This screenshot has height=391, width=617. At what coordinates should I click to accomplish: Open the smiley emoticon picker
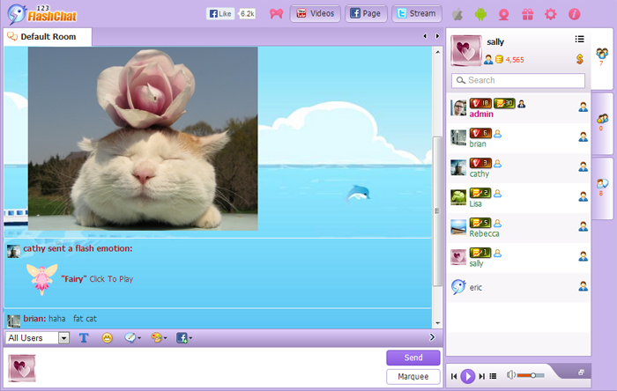point(107,337)
